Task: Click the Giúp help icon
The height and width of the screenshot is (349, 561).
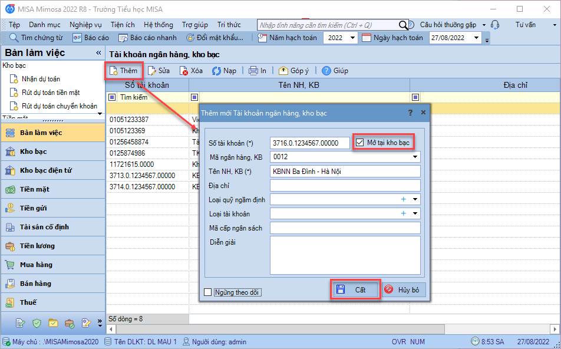Action: tap(326, 71)
